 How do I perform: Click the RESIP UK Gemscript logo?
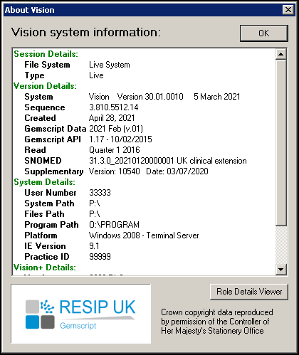80,314
